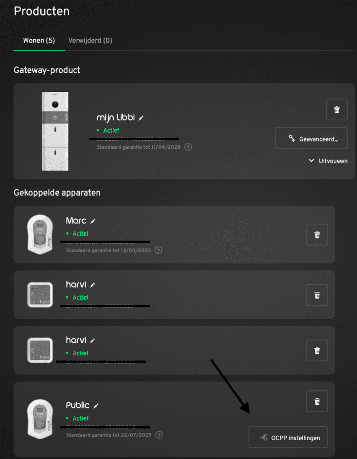Click the trash icon for Marc device
This screenshot has width=357, height=459.
317,234
